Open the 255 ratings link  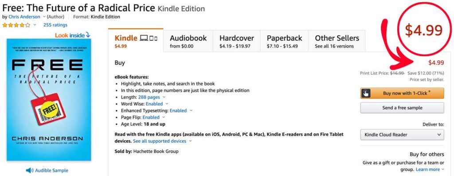click(55, 25)
